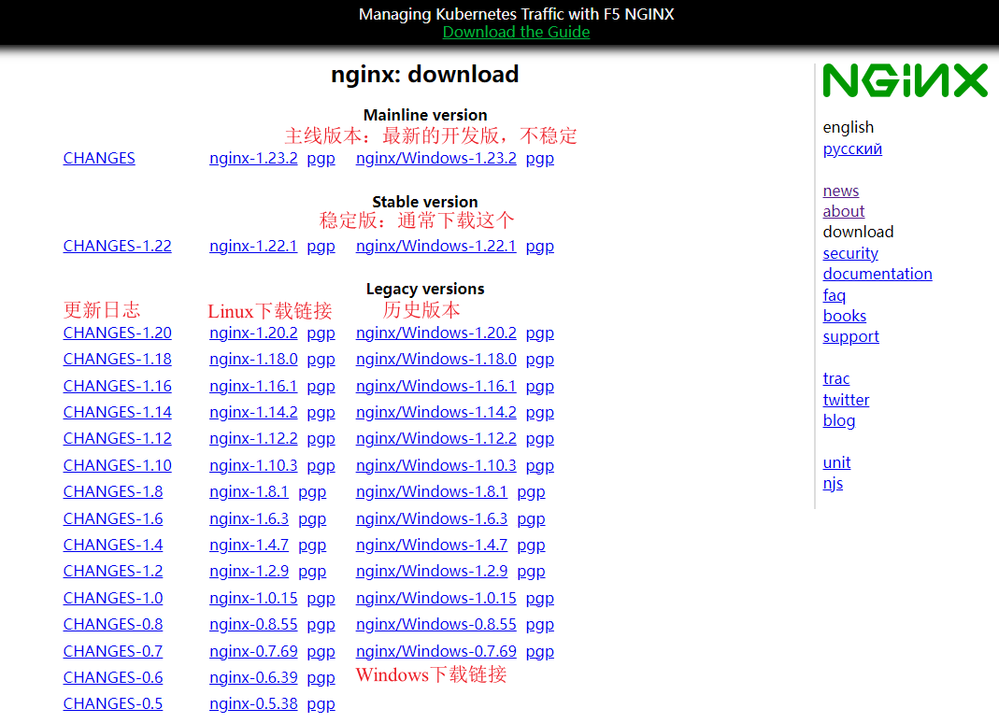Click the NGINX logo
This screenshot has height=723, width=999.
coord(905,81)
